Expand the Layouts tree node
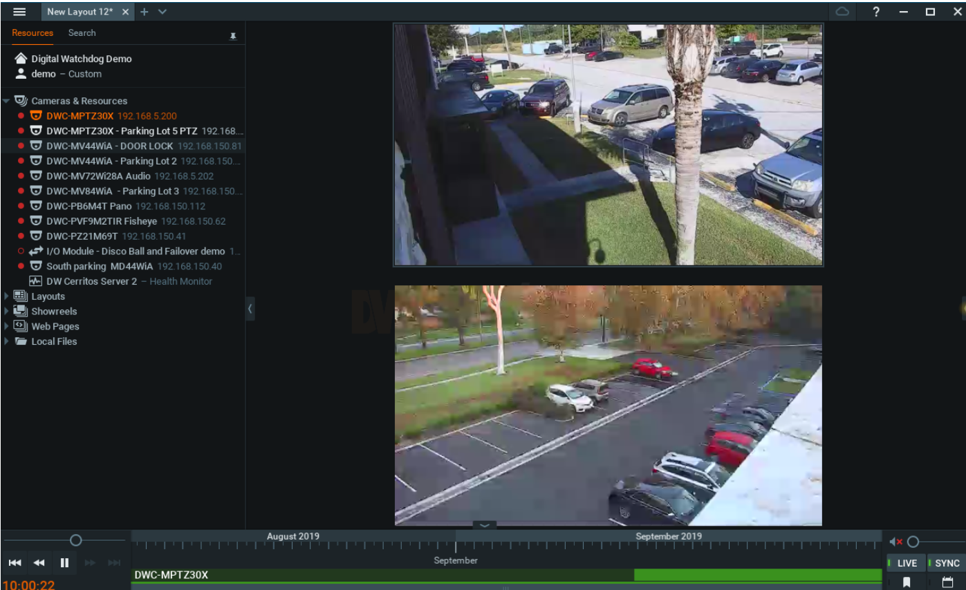Viewport: 966px width, 590px height. (7, 296)
